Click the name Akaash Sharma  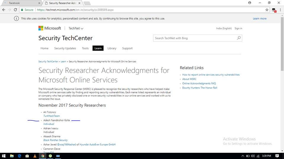click(52, 136)
